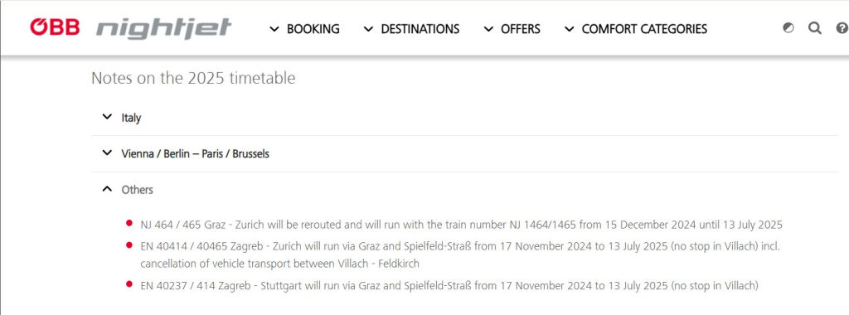Click the chevron beside Booking

[x=274, y=29]
